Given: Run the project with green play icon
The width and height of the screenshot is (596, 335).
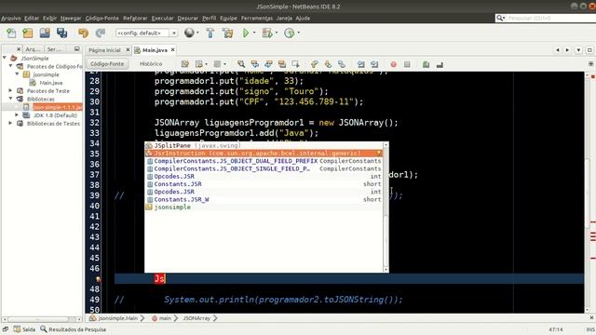Looking at the screenshot, I should (246, 33).
